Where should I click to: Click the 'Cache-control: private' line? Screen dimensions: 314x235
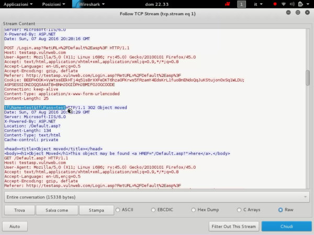(x=31, y=139)
